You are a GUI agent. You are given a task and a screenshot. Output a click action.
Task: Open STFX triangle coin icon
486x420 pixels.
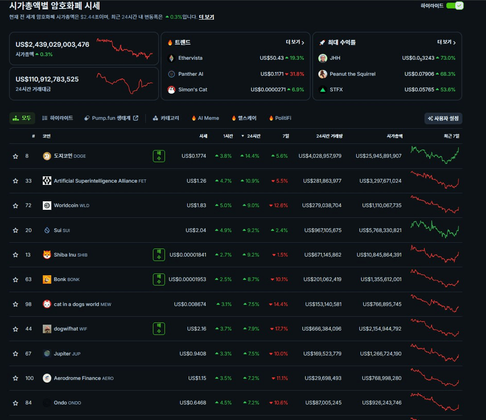tap(323, 90)
